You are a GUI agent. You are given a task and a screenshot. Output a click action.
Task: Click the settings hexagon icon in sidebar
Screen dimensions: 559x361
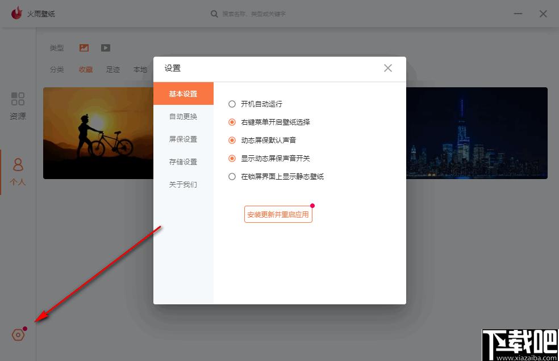tap(18, 335)
